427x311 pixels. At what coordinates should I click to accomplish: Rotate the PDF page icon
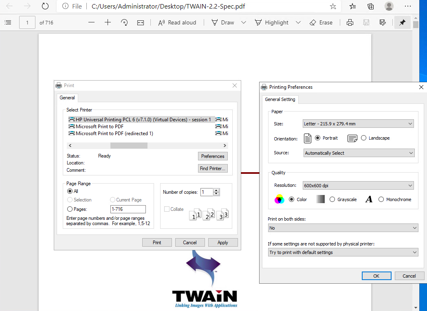(124, 22)
